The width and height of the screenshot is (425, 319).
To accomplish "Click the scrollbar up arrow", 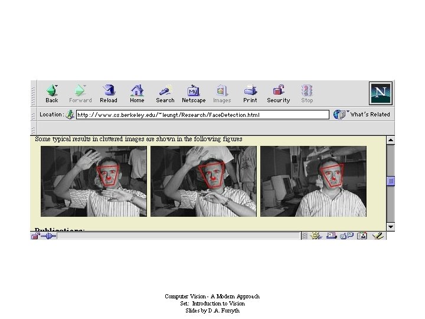I will [x=391, y=140].
